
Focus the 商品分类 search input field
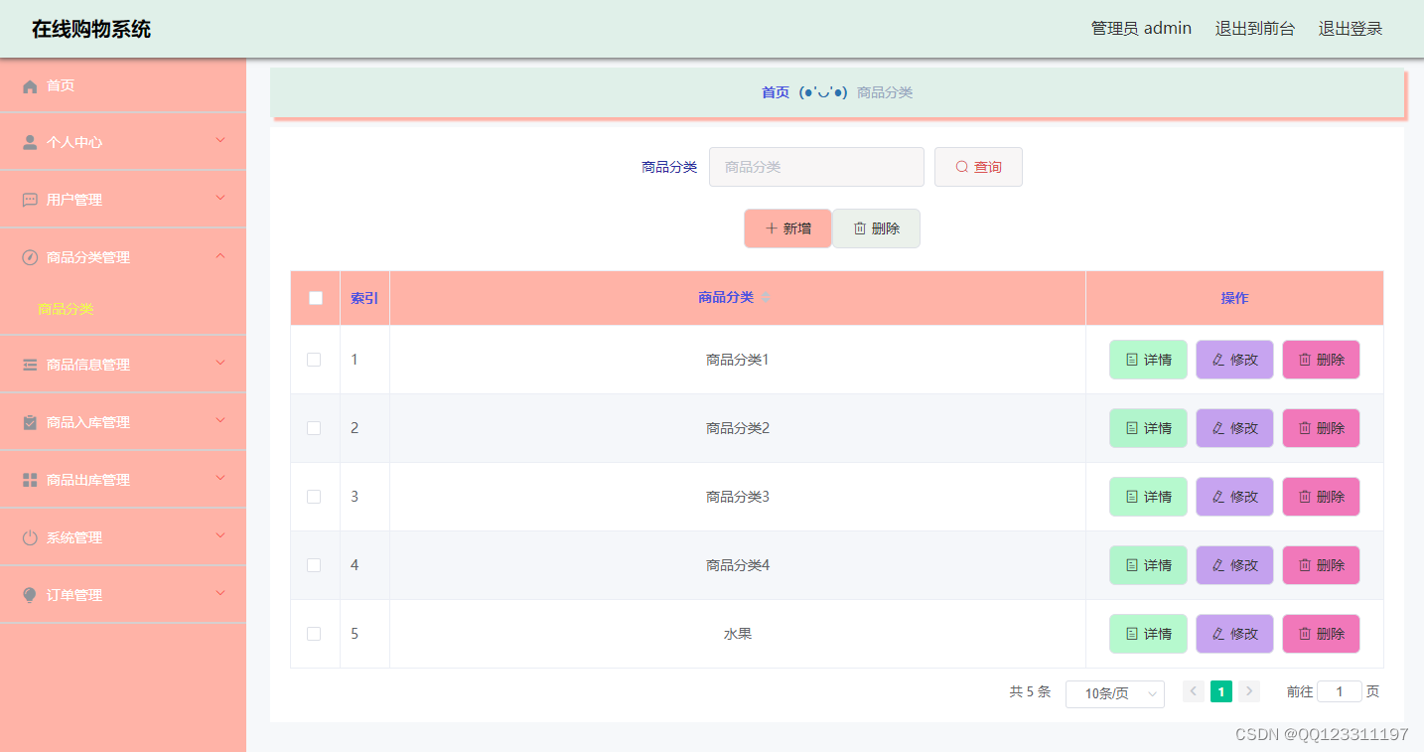click(x=816, y=167)
